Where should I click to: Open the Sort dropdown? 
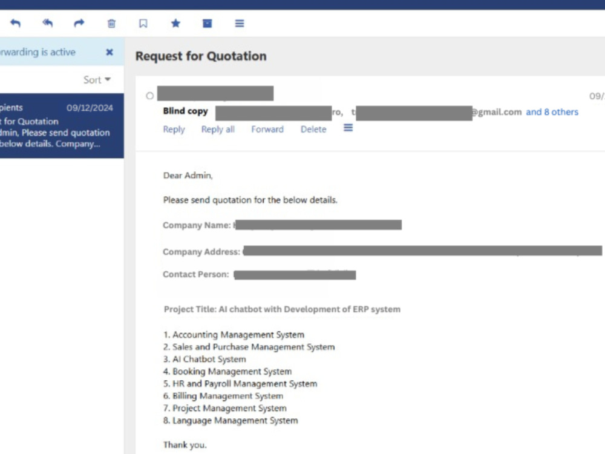click(97, 80)
